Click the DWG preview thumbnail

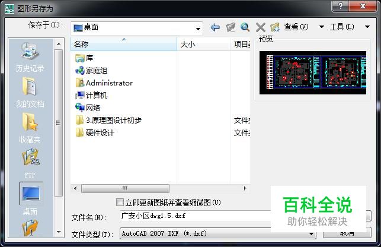point(313,72)
